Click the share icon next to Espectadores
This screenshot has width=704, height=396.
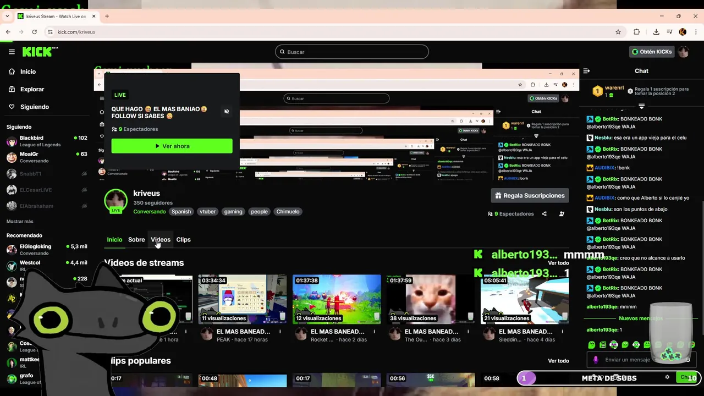tap(544, 214)
